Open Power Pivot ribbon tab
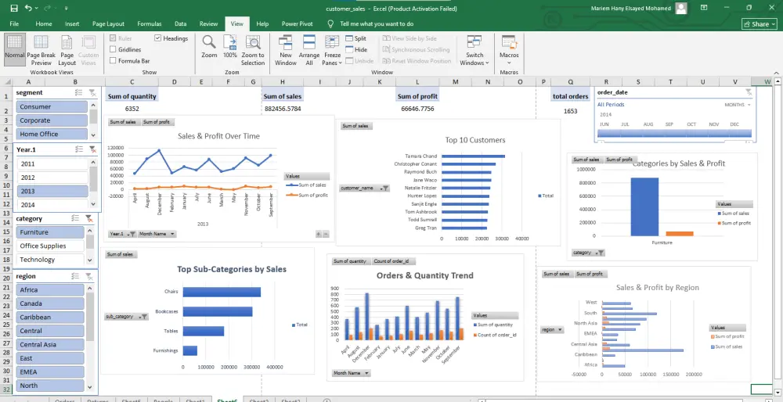The height and width of the screenshot is (402, 783). [297, 23]
